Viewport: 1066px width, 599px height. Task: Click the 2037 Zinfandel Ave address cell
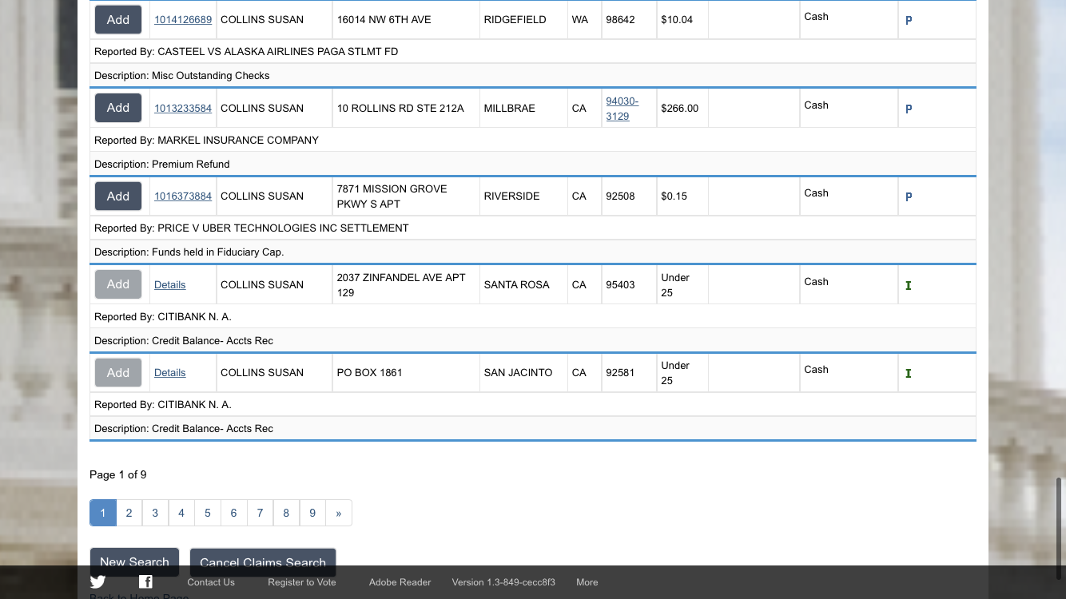[x=406, y=284]
